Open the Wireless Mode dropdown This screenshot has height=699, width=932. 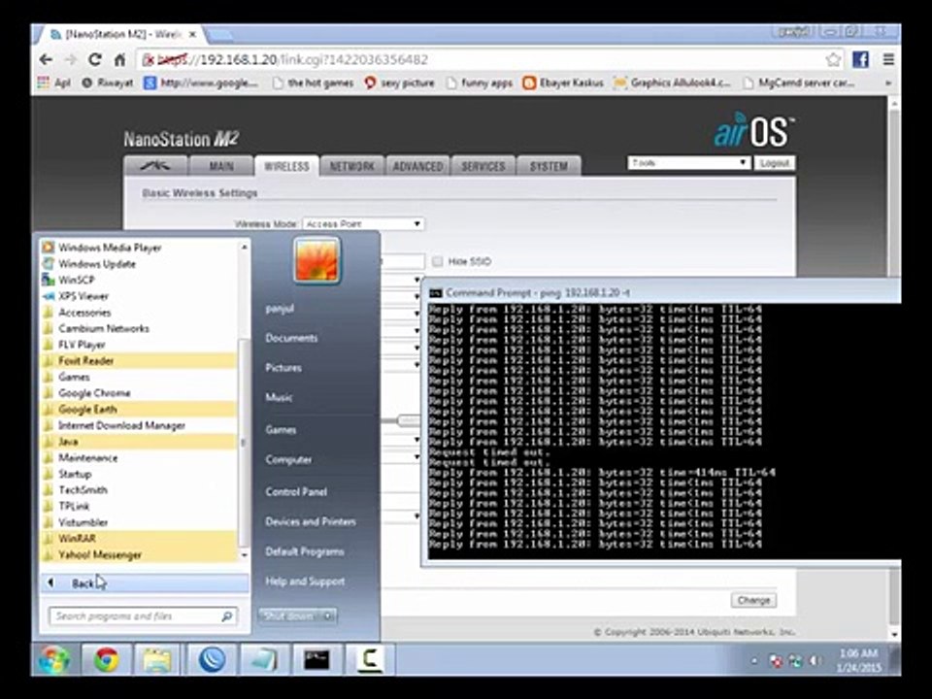363,224
